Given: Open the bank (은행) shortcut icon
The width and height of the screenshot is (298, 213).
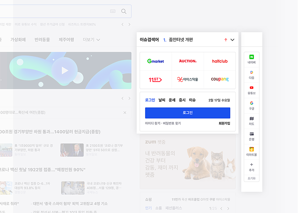Looking at the screenshot, I should tap(251, 137).
